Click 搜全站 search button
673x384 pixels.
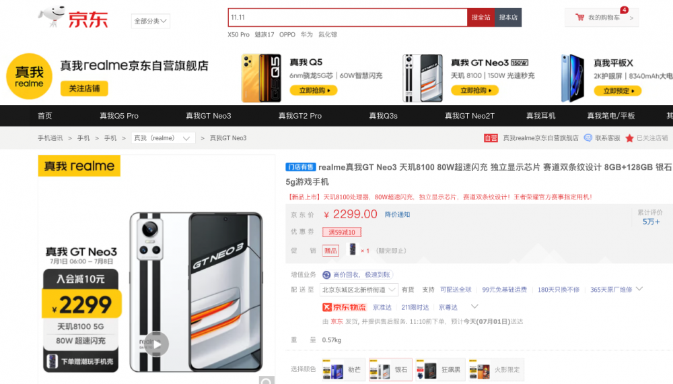pos(481,18)
